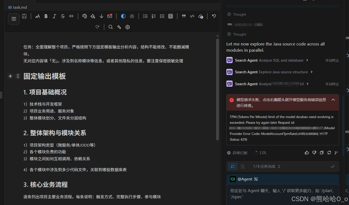Open the mail icon with red dot

click(x=110, y=16)
